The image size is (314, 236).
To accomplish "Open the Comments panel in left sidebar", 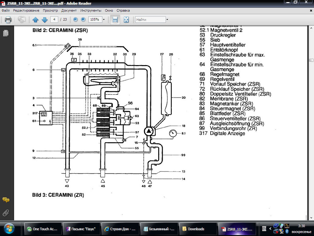I will pos(5,200).
